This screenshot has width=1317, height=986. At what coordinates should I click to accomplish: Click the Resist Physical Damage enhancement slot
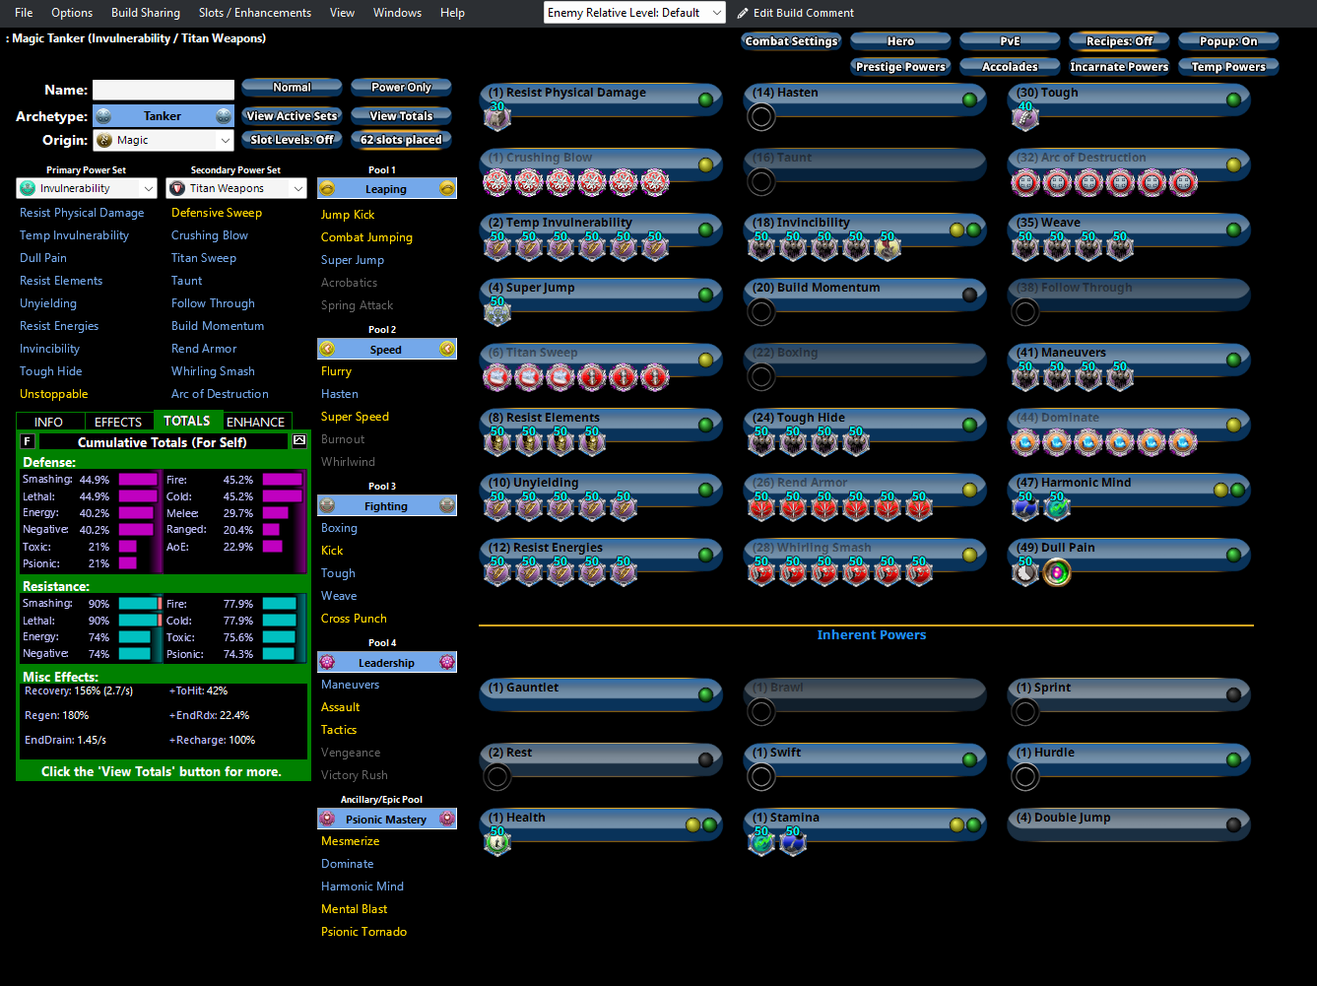tap(497, 117)
